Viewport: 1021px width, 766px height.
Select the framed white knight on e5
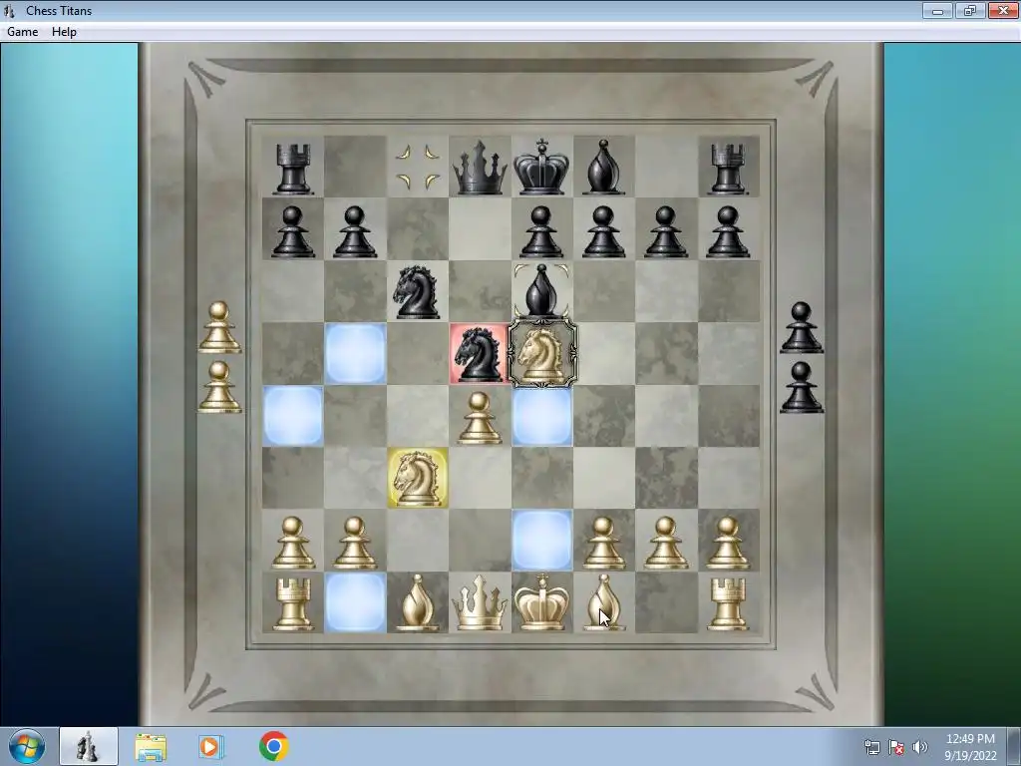(x=541, y=354)
